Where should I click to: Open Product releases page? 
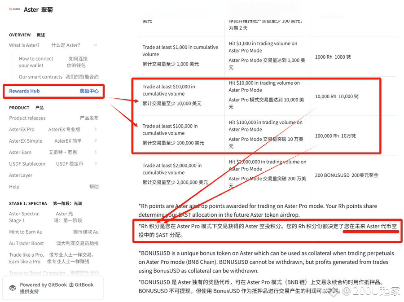[x=27, y=118]
